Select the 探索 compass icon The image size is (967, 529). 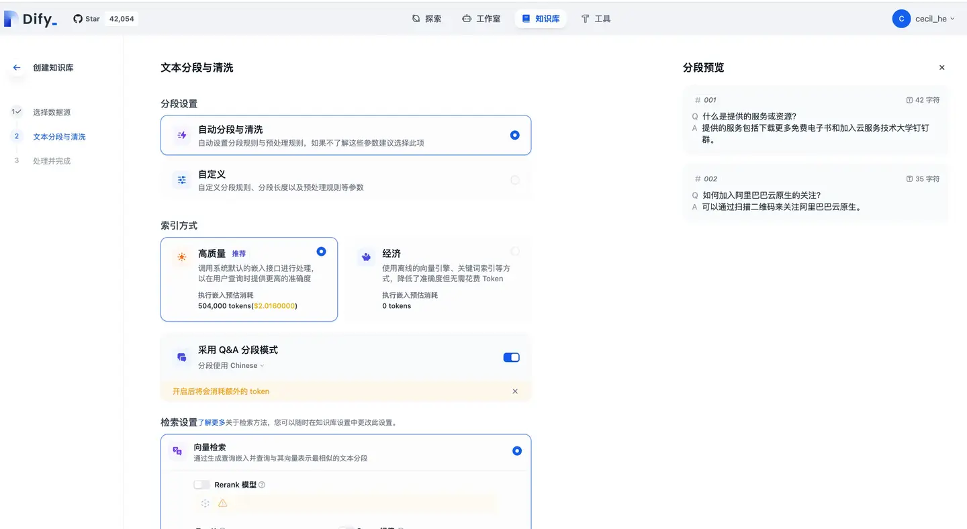tap(416, 18)
